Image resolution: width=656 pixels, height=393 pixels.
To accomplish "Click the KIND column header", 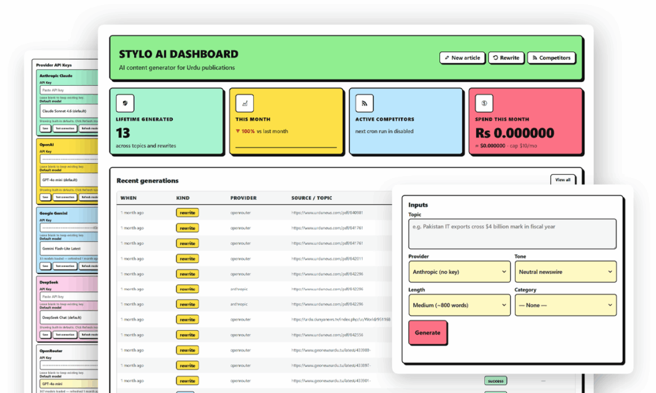I will coord(183,198).
